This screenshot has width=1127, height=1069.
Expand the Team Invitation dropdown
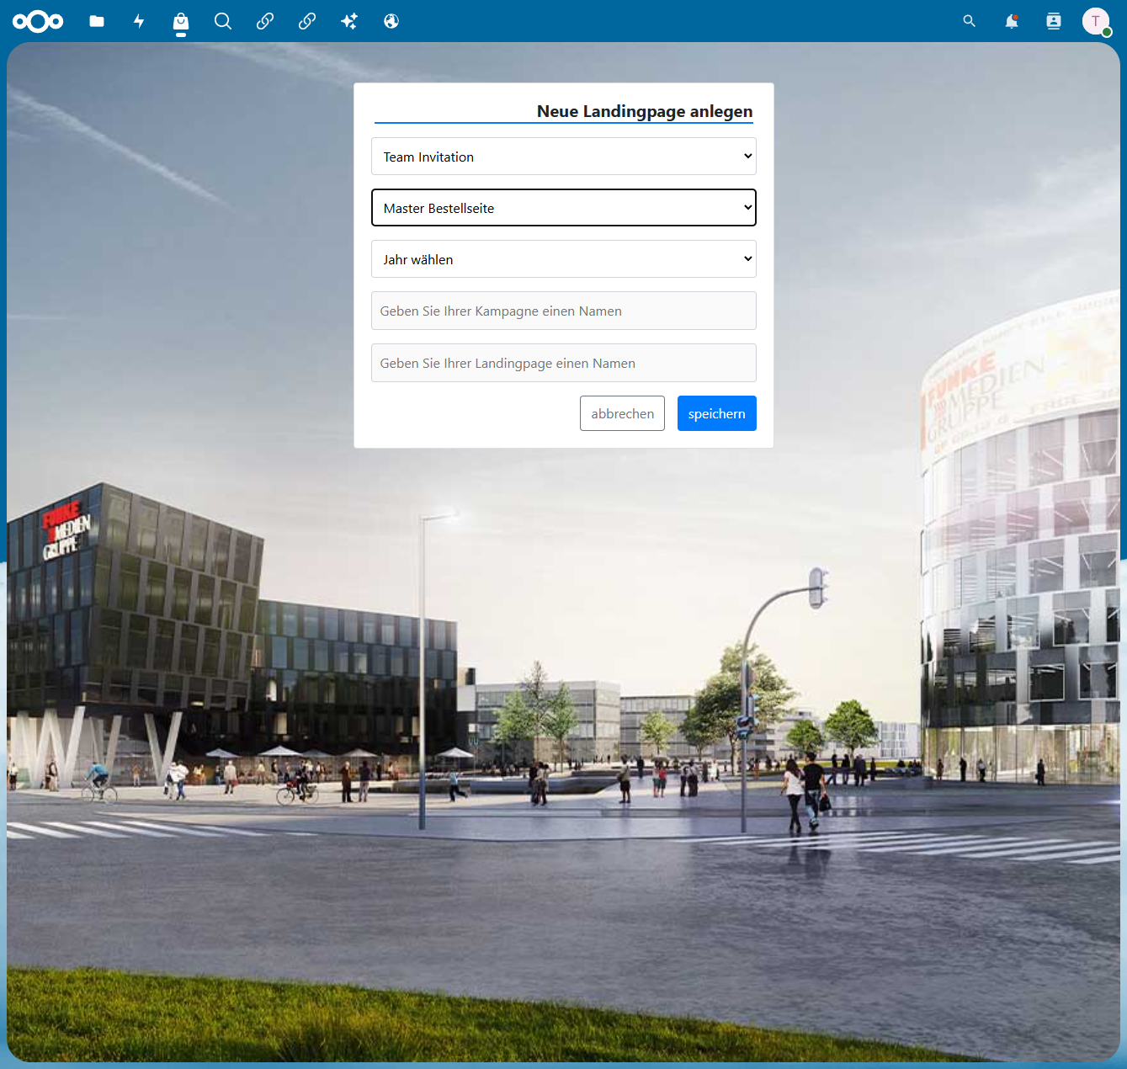pyautogui.click(x=564, y=157)
